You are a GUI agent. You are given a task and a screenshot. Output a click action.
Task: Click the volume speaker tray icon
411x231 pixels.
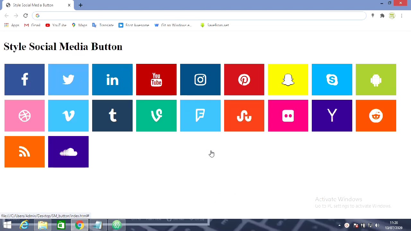coord(377,226)
